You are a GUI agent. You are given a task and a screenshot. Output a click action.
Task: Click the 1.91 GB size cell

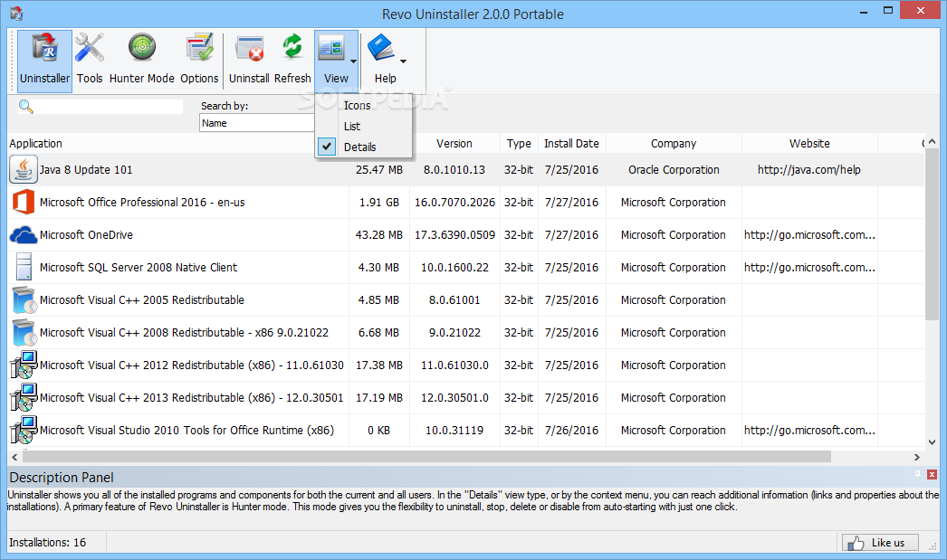point(378,202)
